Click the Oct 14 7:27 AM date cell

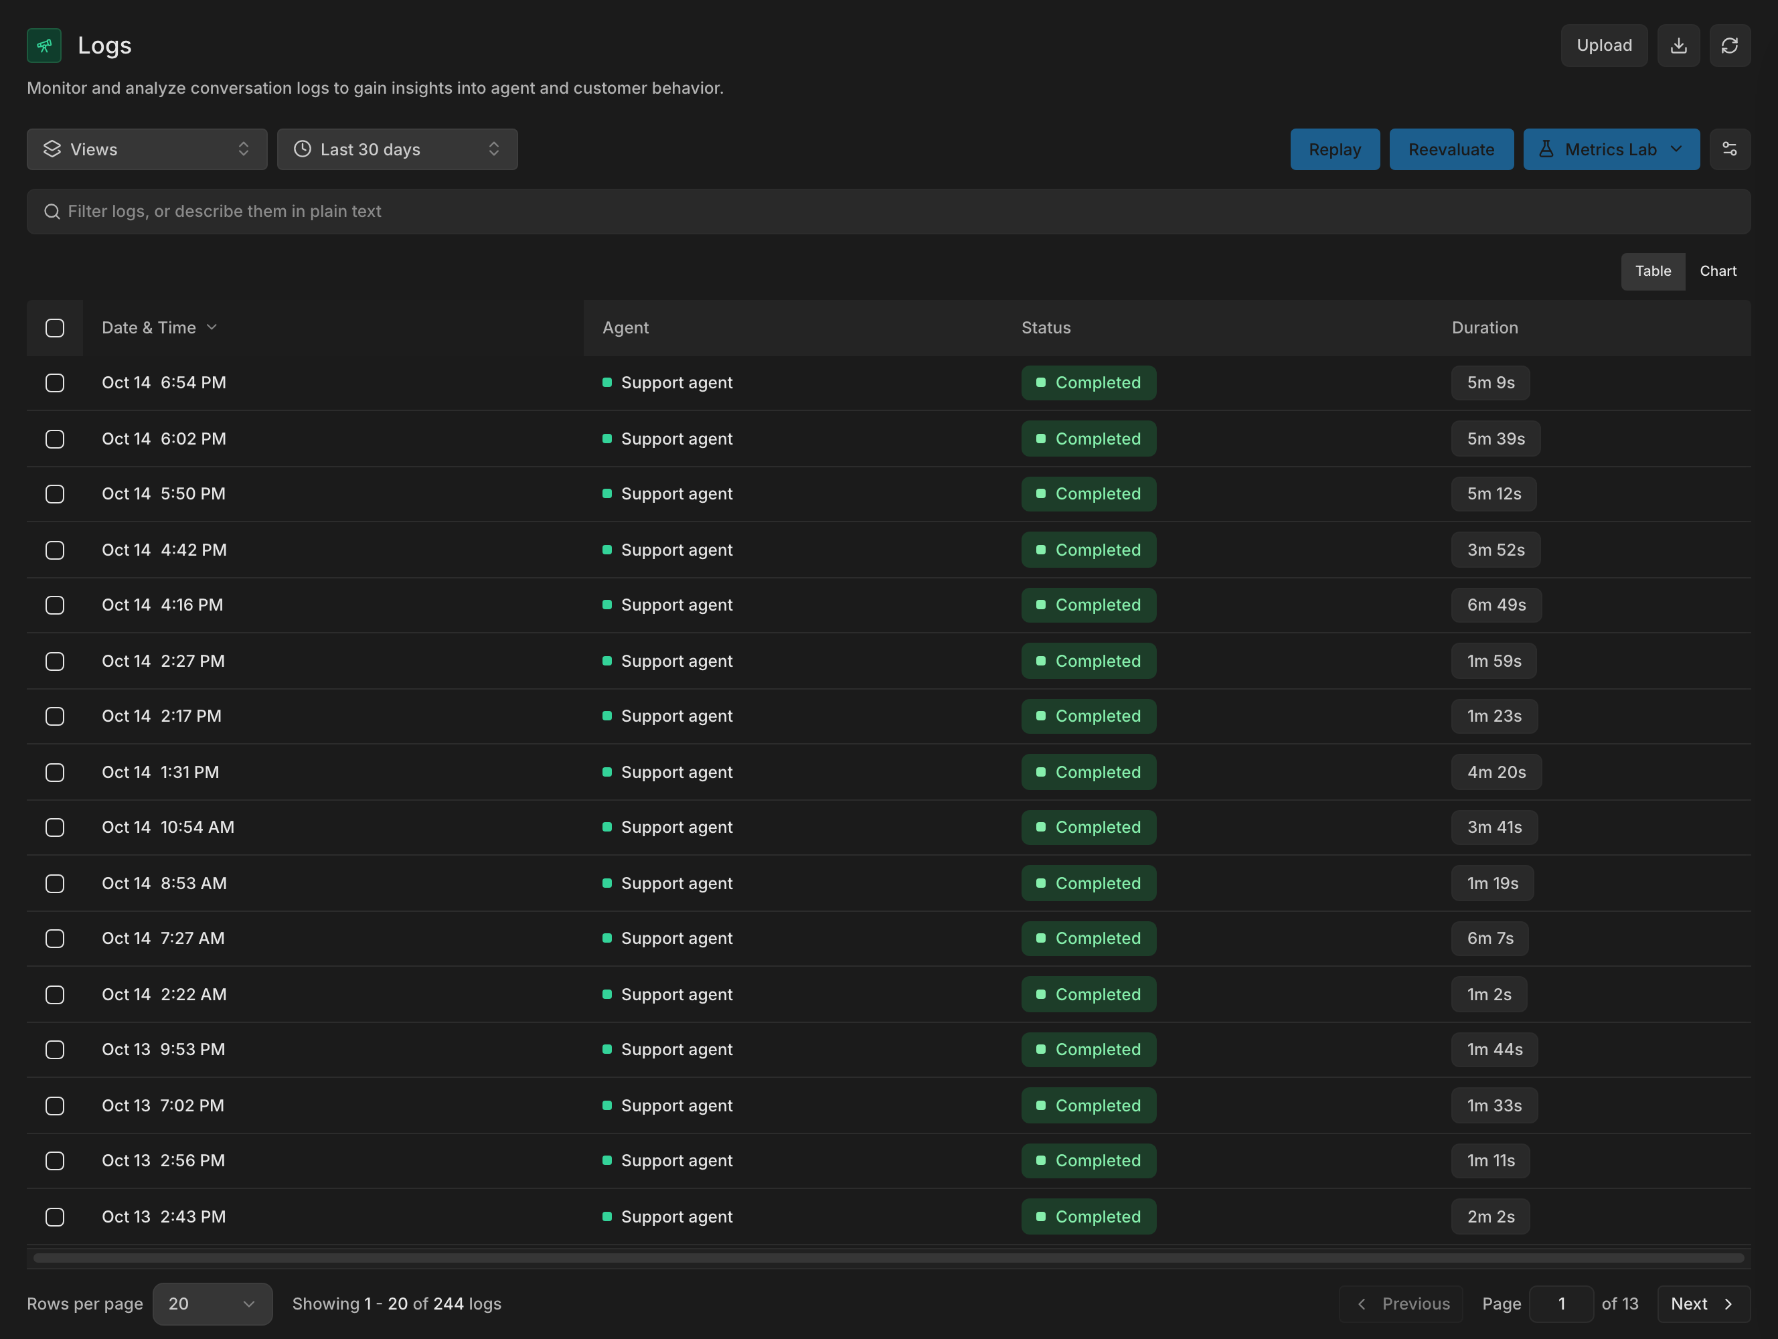(x=163, y=939)
